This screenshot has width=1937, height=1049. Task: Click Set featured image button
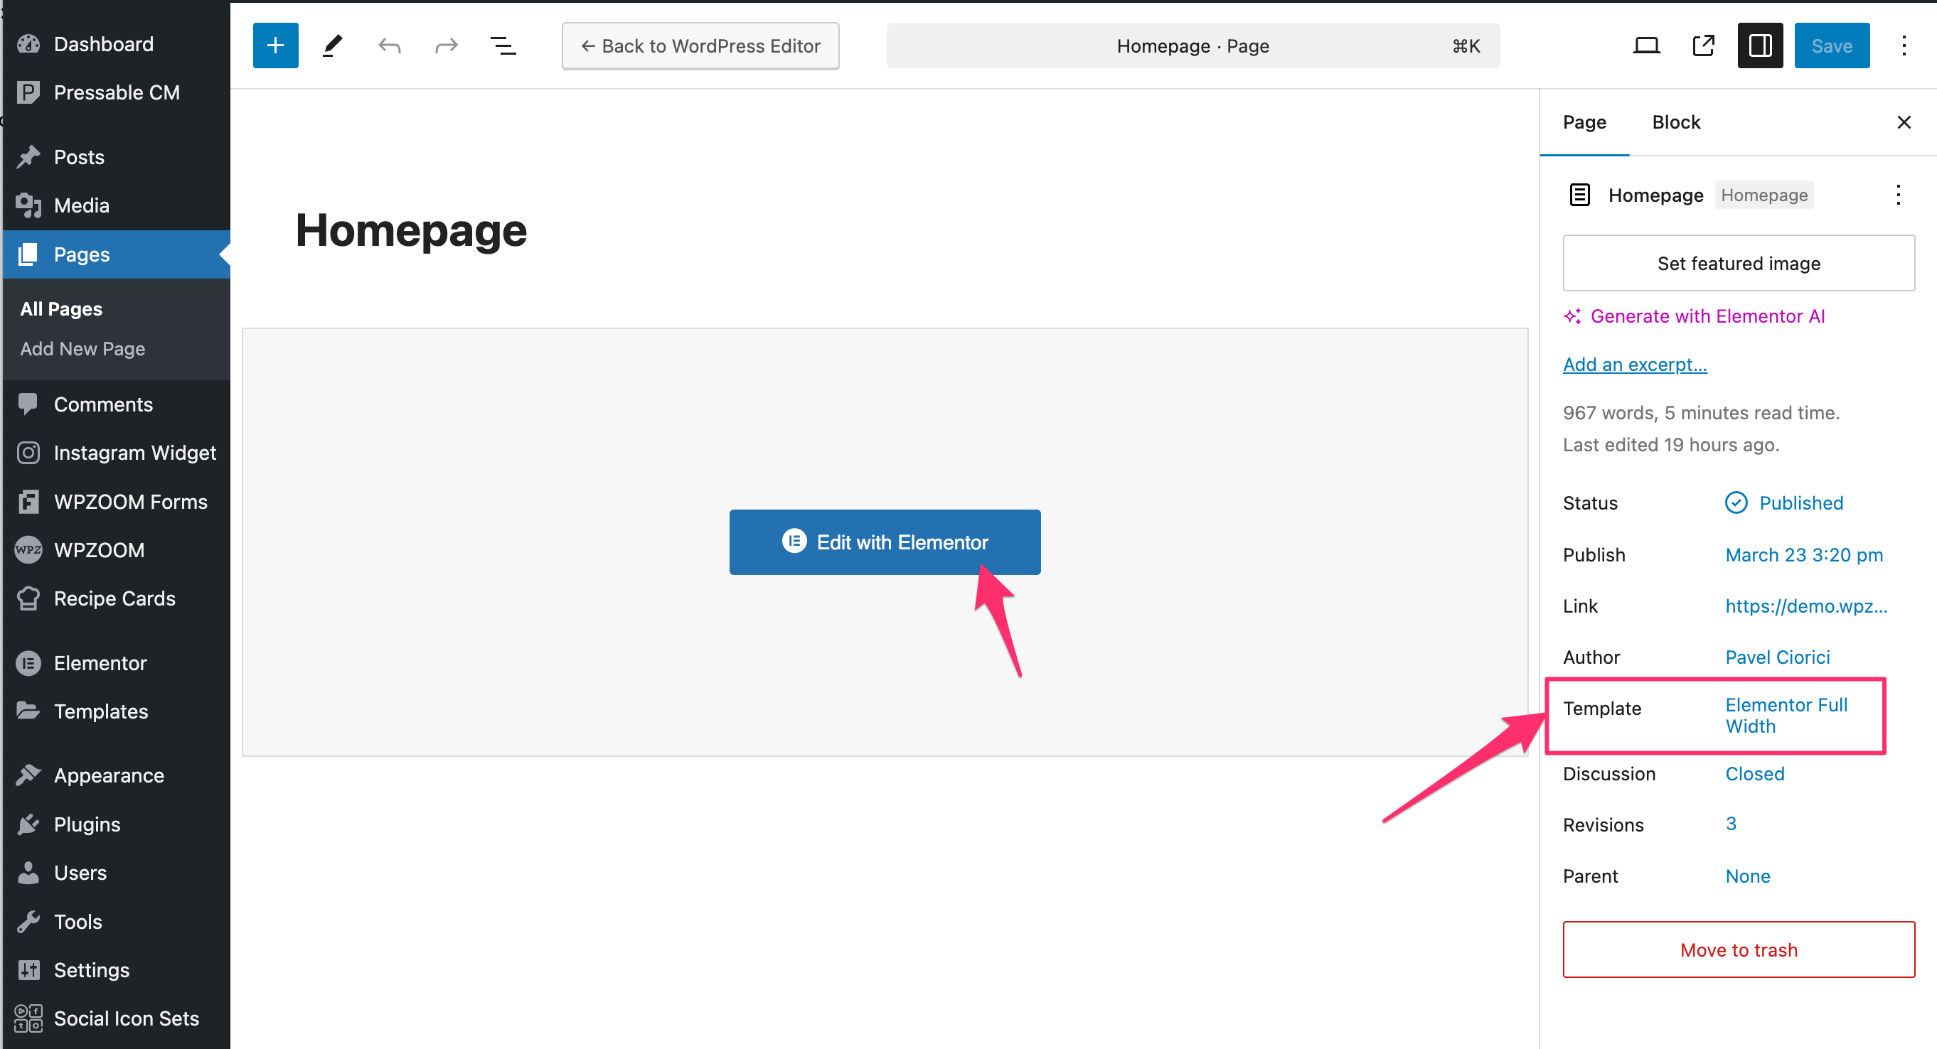pyautogui.click(x=1738, y=263)
